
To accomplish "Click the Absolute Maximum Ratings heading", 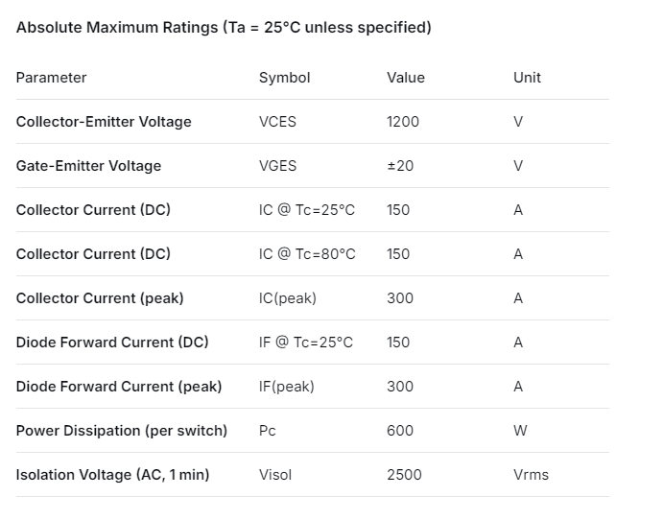I will point(224,27).
